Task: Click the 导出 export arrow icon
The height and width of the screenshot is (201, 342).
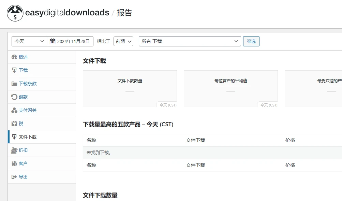Action: click(14, 177)
